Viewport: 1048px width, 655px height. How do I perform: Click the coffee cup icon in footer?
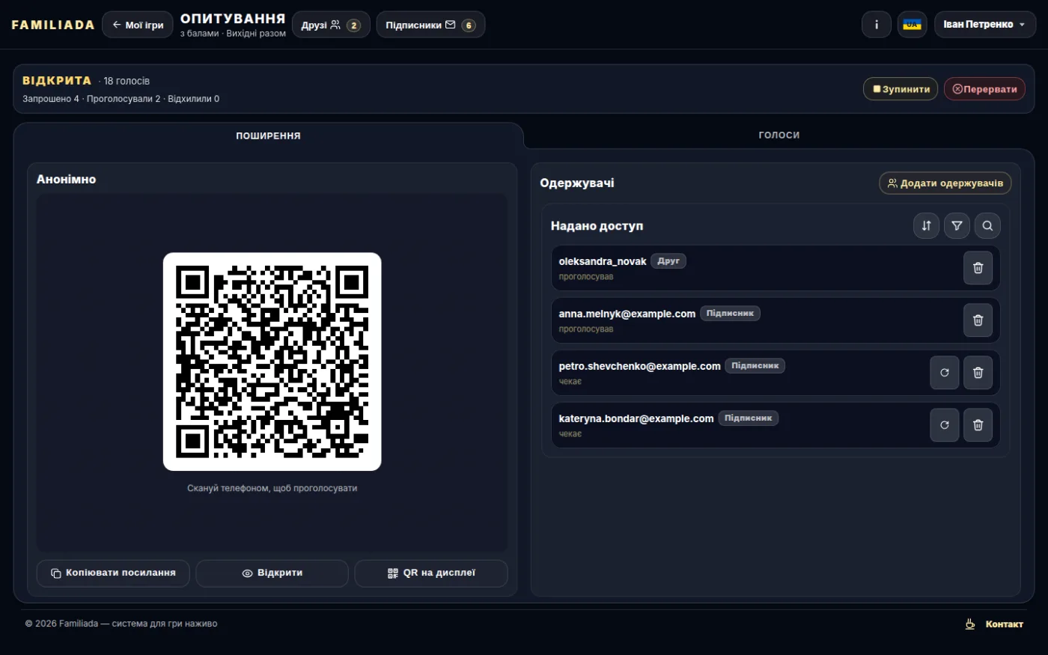[x=970, y=624]
